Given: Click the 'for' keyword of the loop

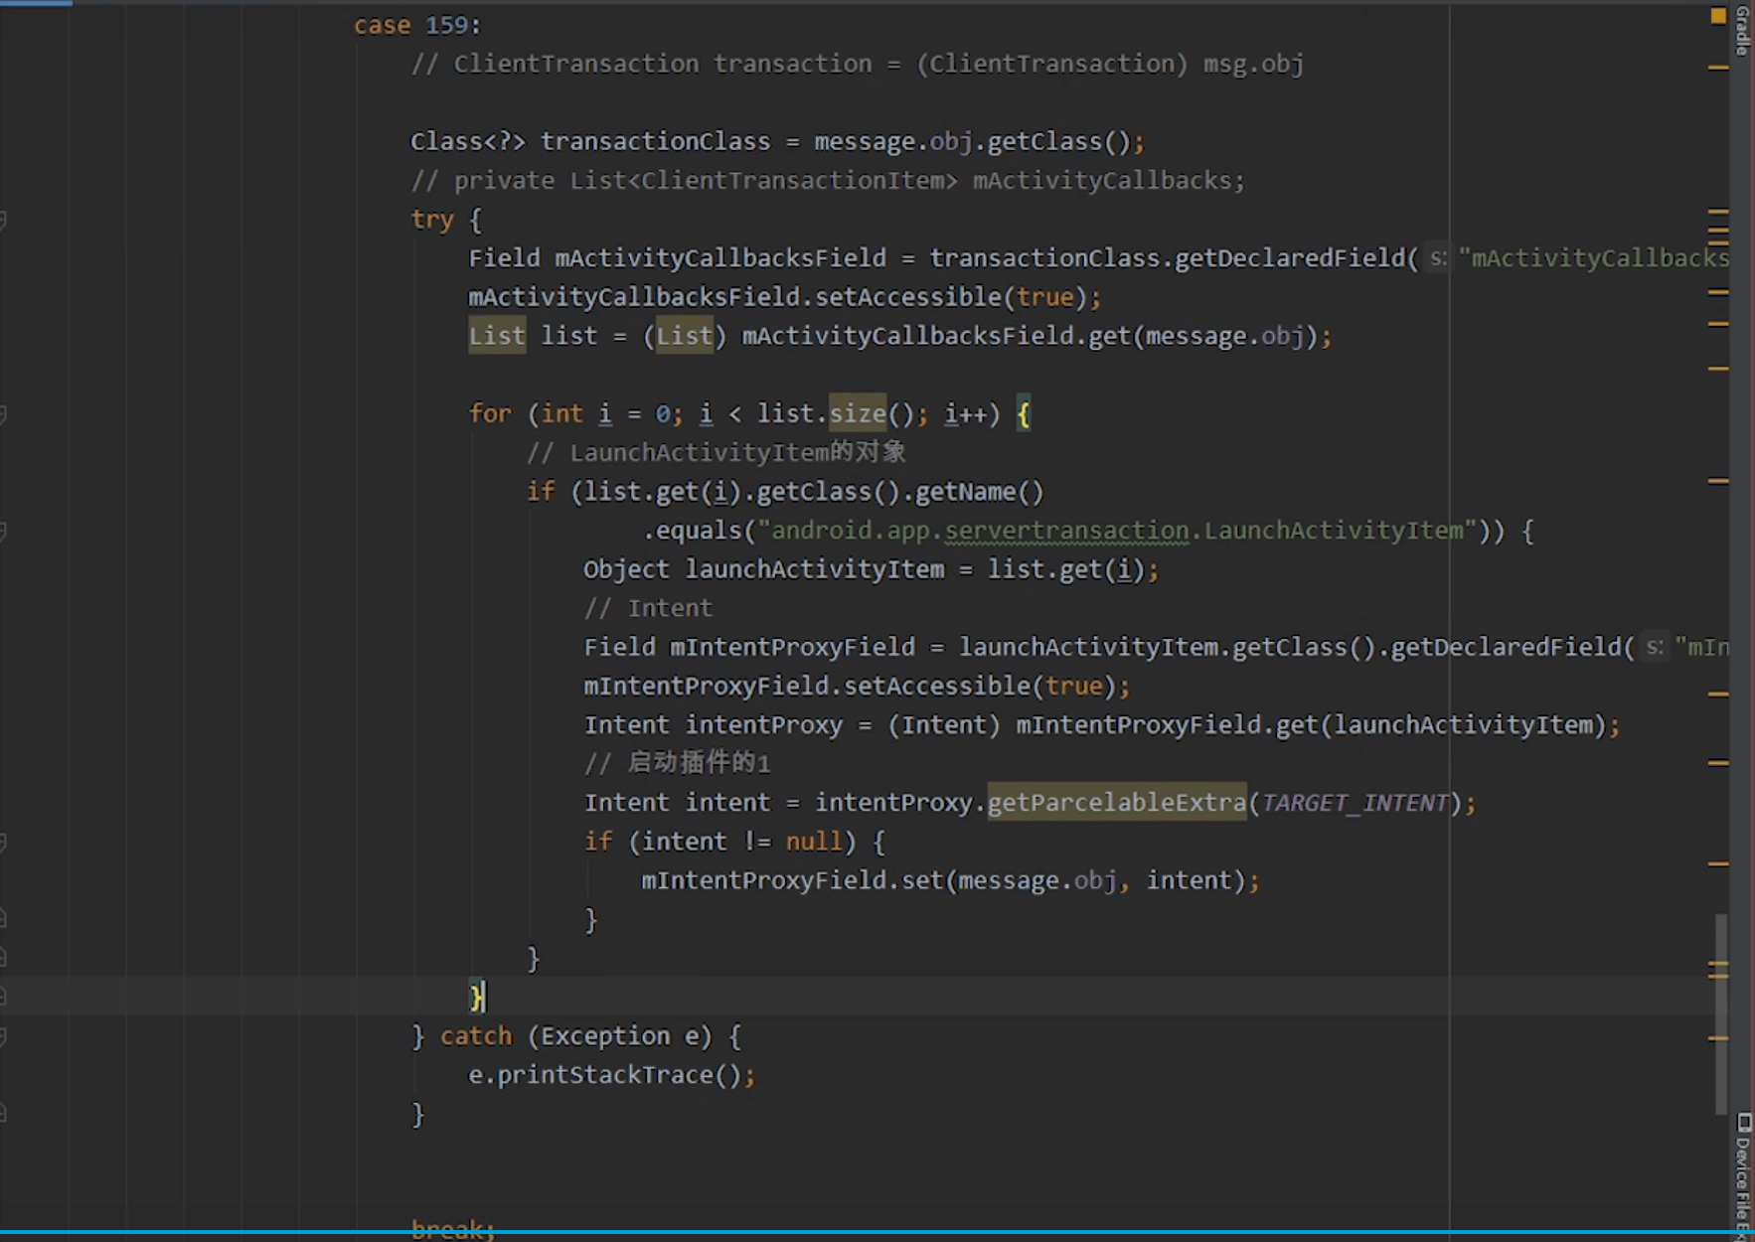Looking at the screenshot, I should pos(490,413).
